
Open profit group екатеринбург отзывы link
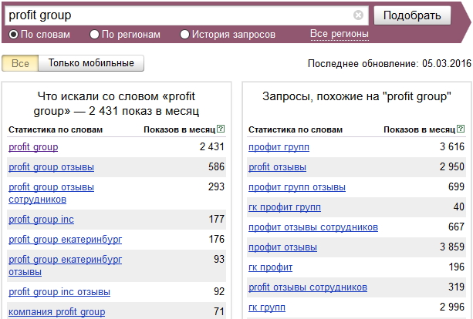[x=65, y=265]
